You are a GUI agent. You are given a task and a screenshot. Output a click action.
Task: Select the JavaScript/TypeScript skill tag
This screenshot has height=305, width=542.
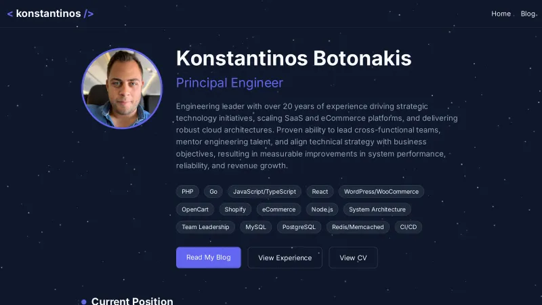pos(264,192)
